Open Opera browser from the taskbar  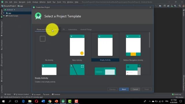(x=36, y=101)
